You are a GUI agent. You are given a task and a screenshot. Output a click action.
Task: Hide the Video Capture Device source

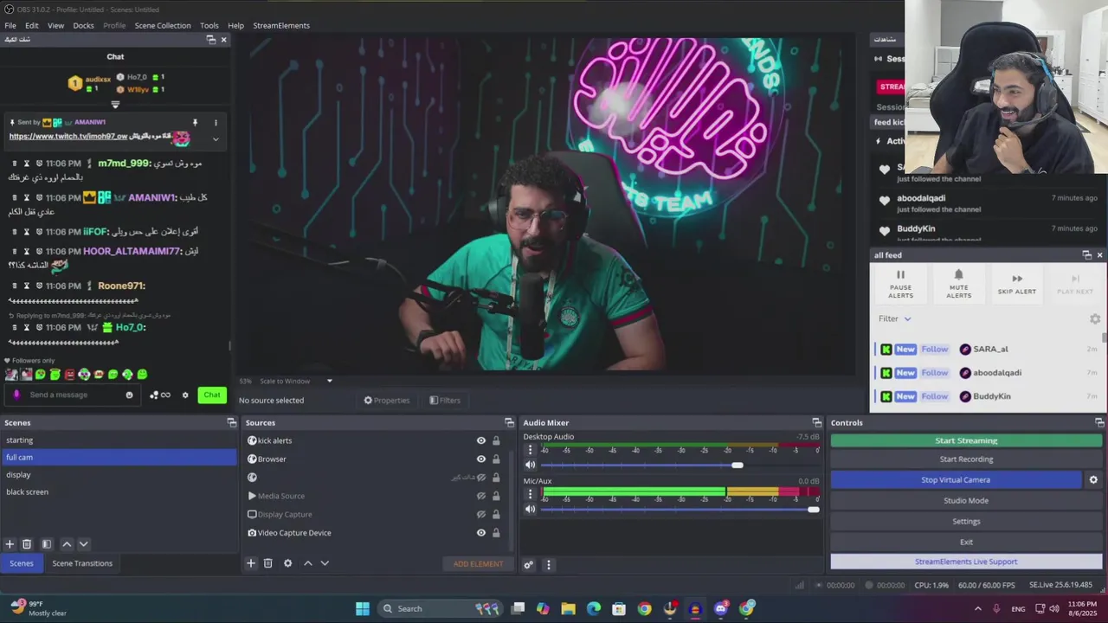481,533
